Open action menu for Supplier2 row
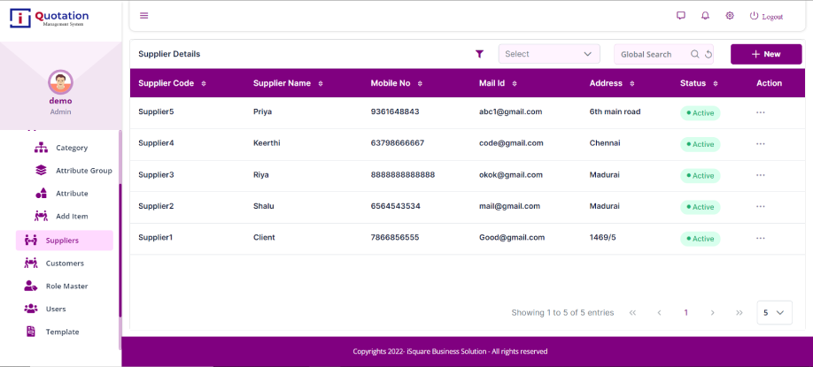 click(x=760, y=206)
